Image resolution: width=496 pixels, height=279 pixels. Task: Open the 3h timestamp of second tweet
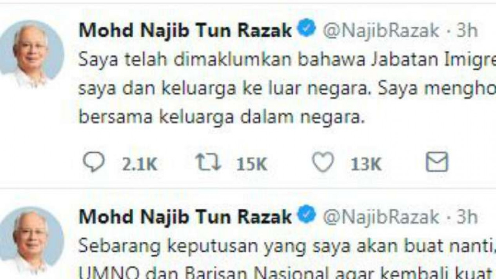(467, 217)
